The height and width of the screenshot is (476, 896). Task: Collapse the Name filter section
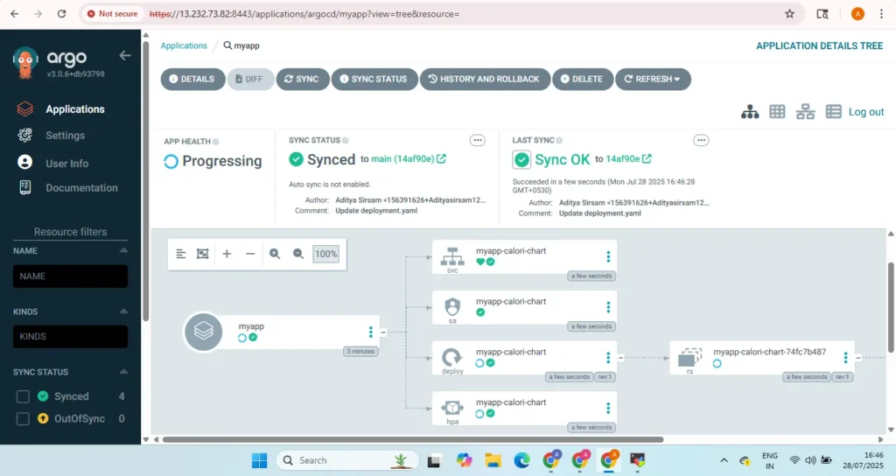click(x=122, y=250)
